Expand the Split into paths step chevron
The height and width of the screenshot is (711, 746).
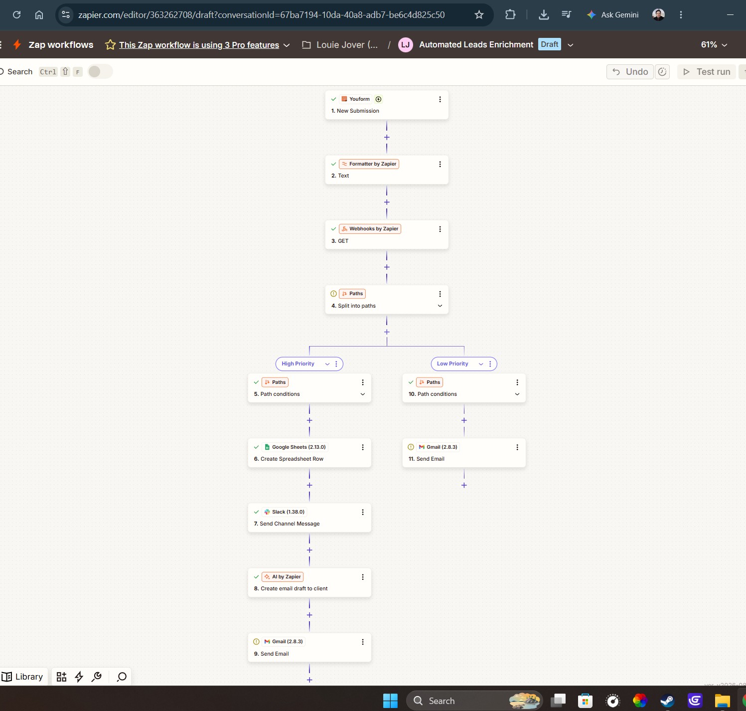(440, 306)
